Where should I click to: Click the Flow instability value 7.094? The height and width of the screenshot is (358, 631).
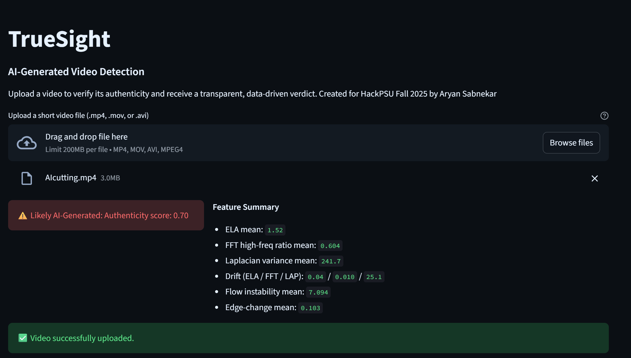pos(318,292)
